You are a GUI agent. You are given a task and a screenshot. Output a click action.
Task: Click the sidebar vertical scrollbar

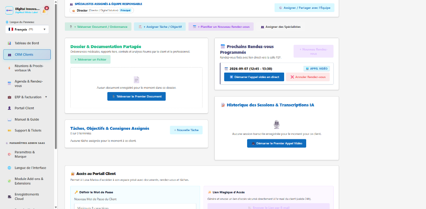click(56, 76)
